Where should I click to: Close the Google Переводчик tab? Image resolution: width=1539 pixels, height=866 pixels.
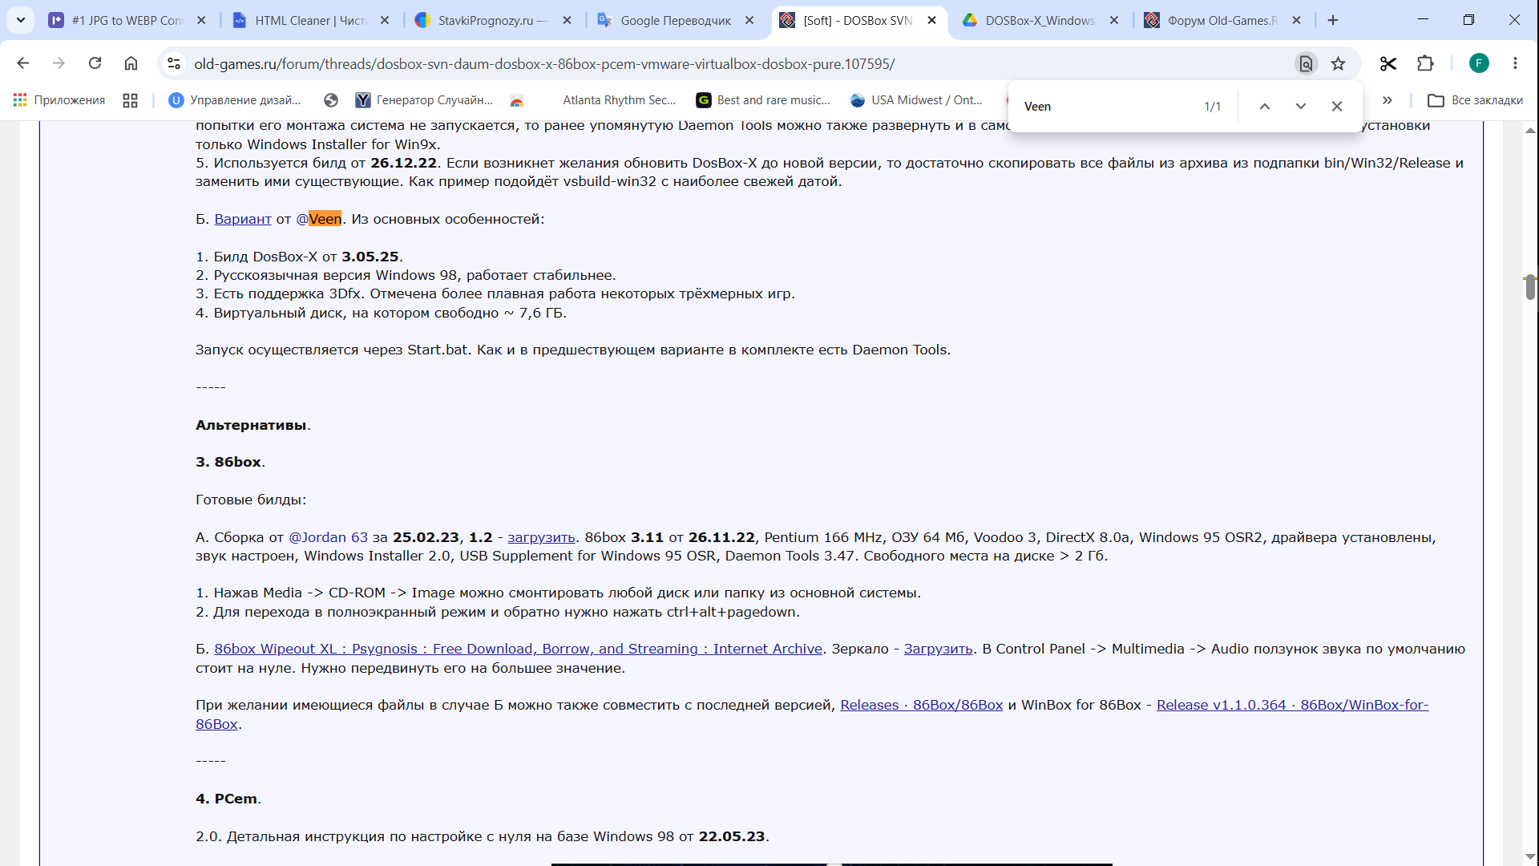[749, 20]
